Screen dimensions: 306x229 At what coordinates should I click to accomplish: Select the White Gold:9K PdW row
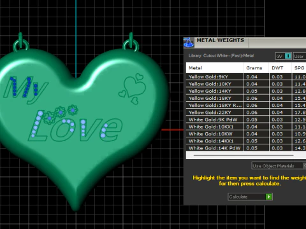pyautogui.click(x=246, y=120)
